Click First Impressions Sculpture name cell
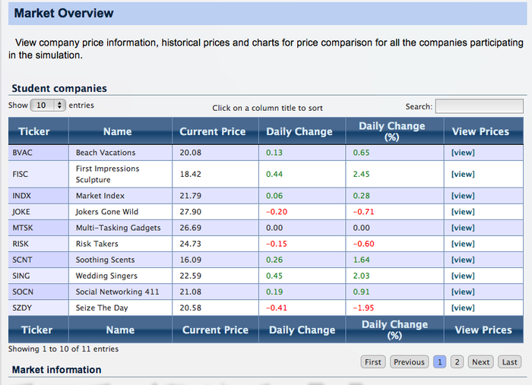This screenshot has height=385, width=532. 120,174
